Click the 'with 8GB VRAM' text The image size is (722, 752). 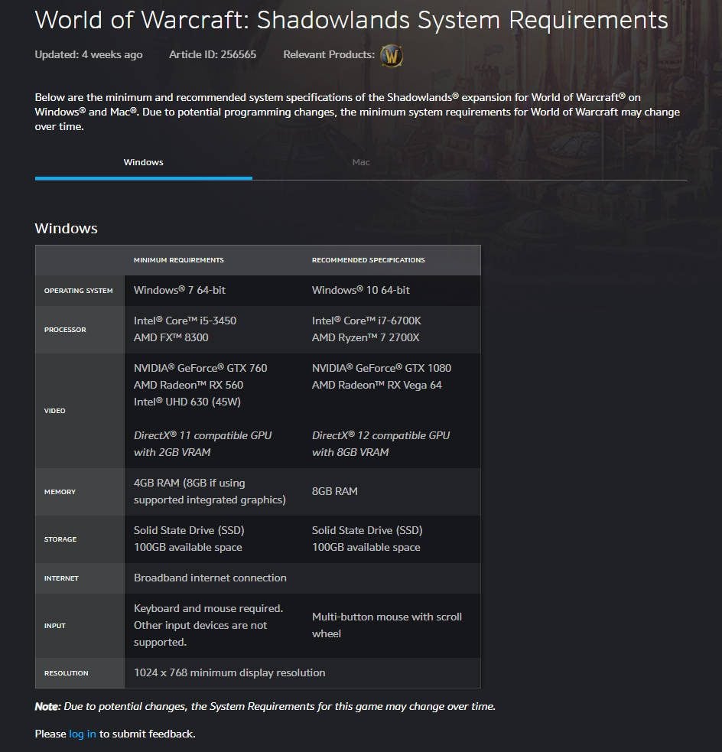[350, 452]
